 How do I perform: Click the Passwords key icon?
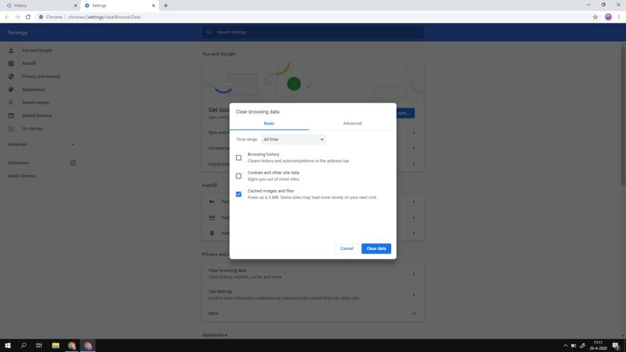click(212, 202)
